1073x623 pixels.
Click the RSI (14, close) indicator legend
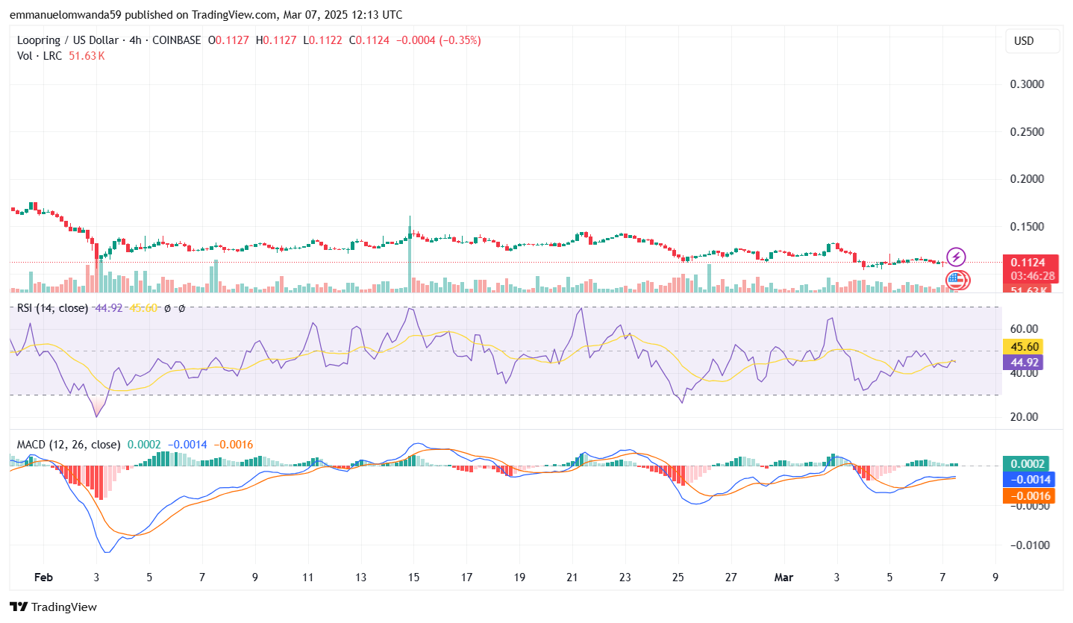[52, 307]
